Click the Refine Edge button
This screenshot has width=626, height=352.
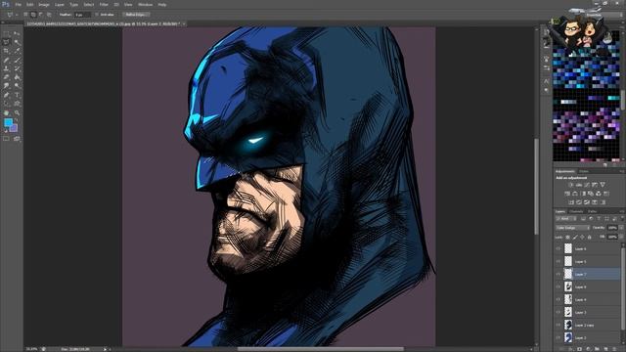(135, 15)
